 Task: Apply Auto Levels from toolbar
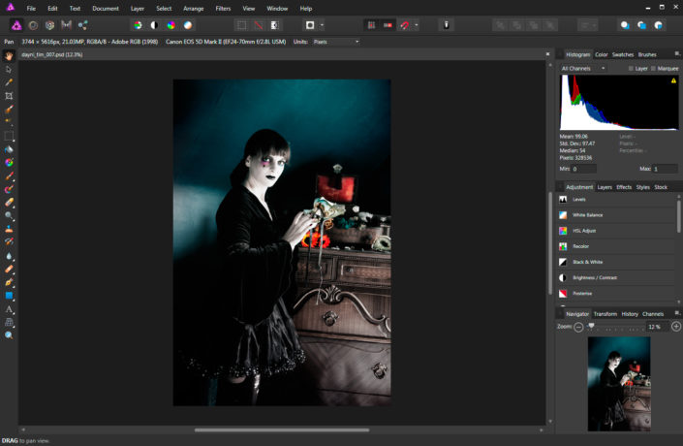[x=138, y=25]
